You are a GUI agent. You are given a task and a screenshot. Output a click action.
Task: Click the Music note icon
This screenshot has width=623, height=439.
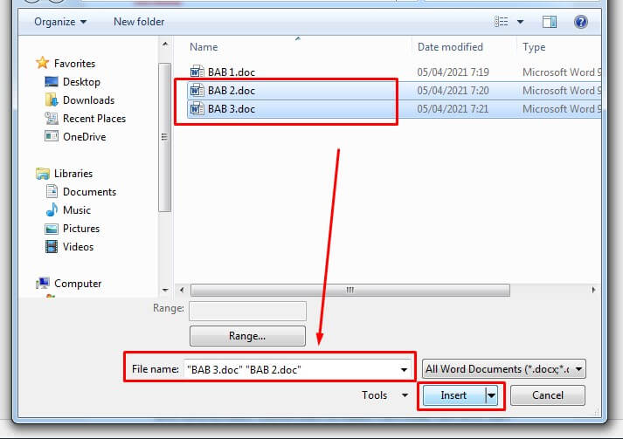(x=52, y=209)
